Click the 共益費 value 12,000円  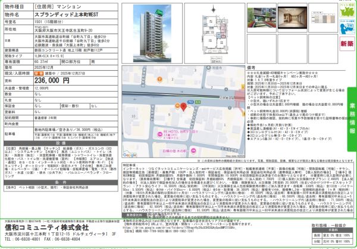pos(42,88)
